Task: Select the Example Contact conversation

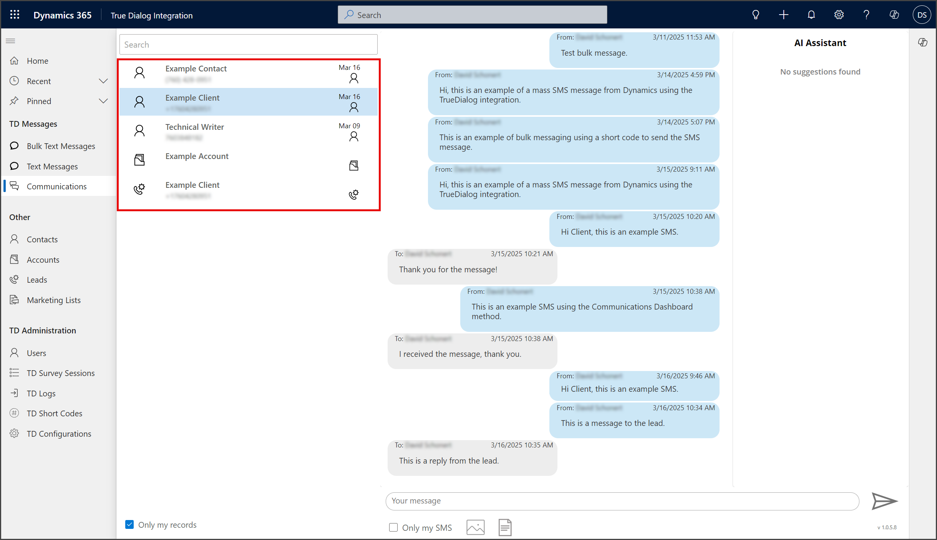Action: pos(248,73)
